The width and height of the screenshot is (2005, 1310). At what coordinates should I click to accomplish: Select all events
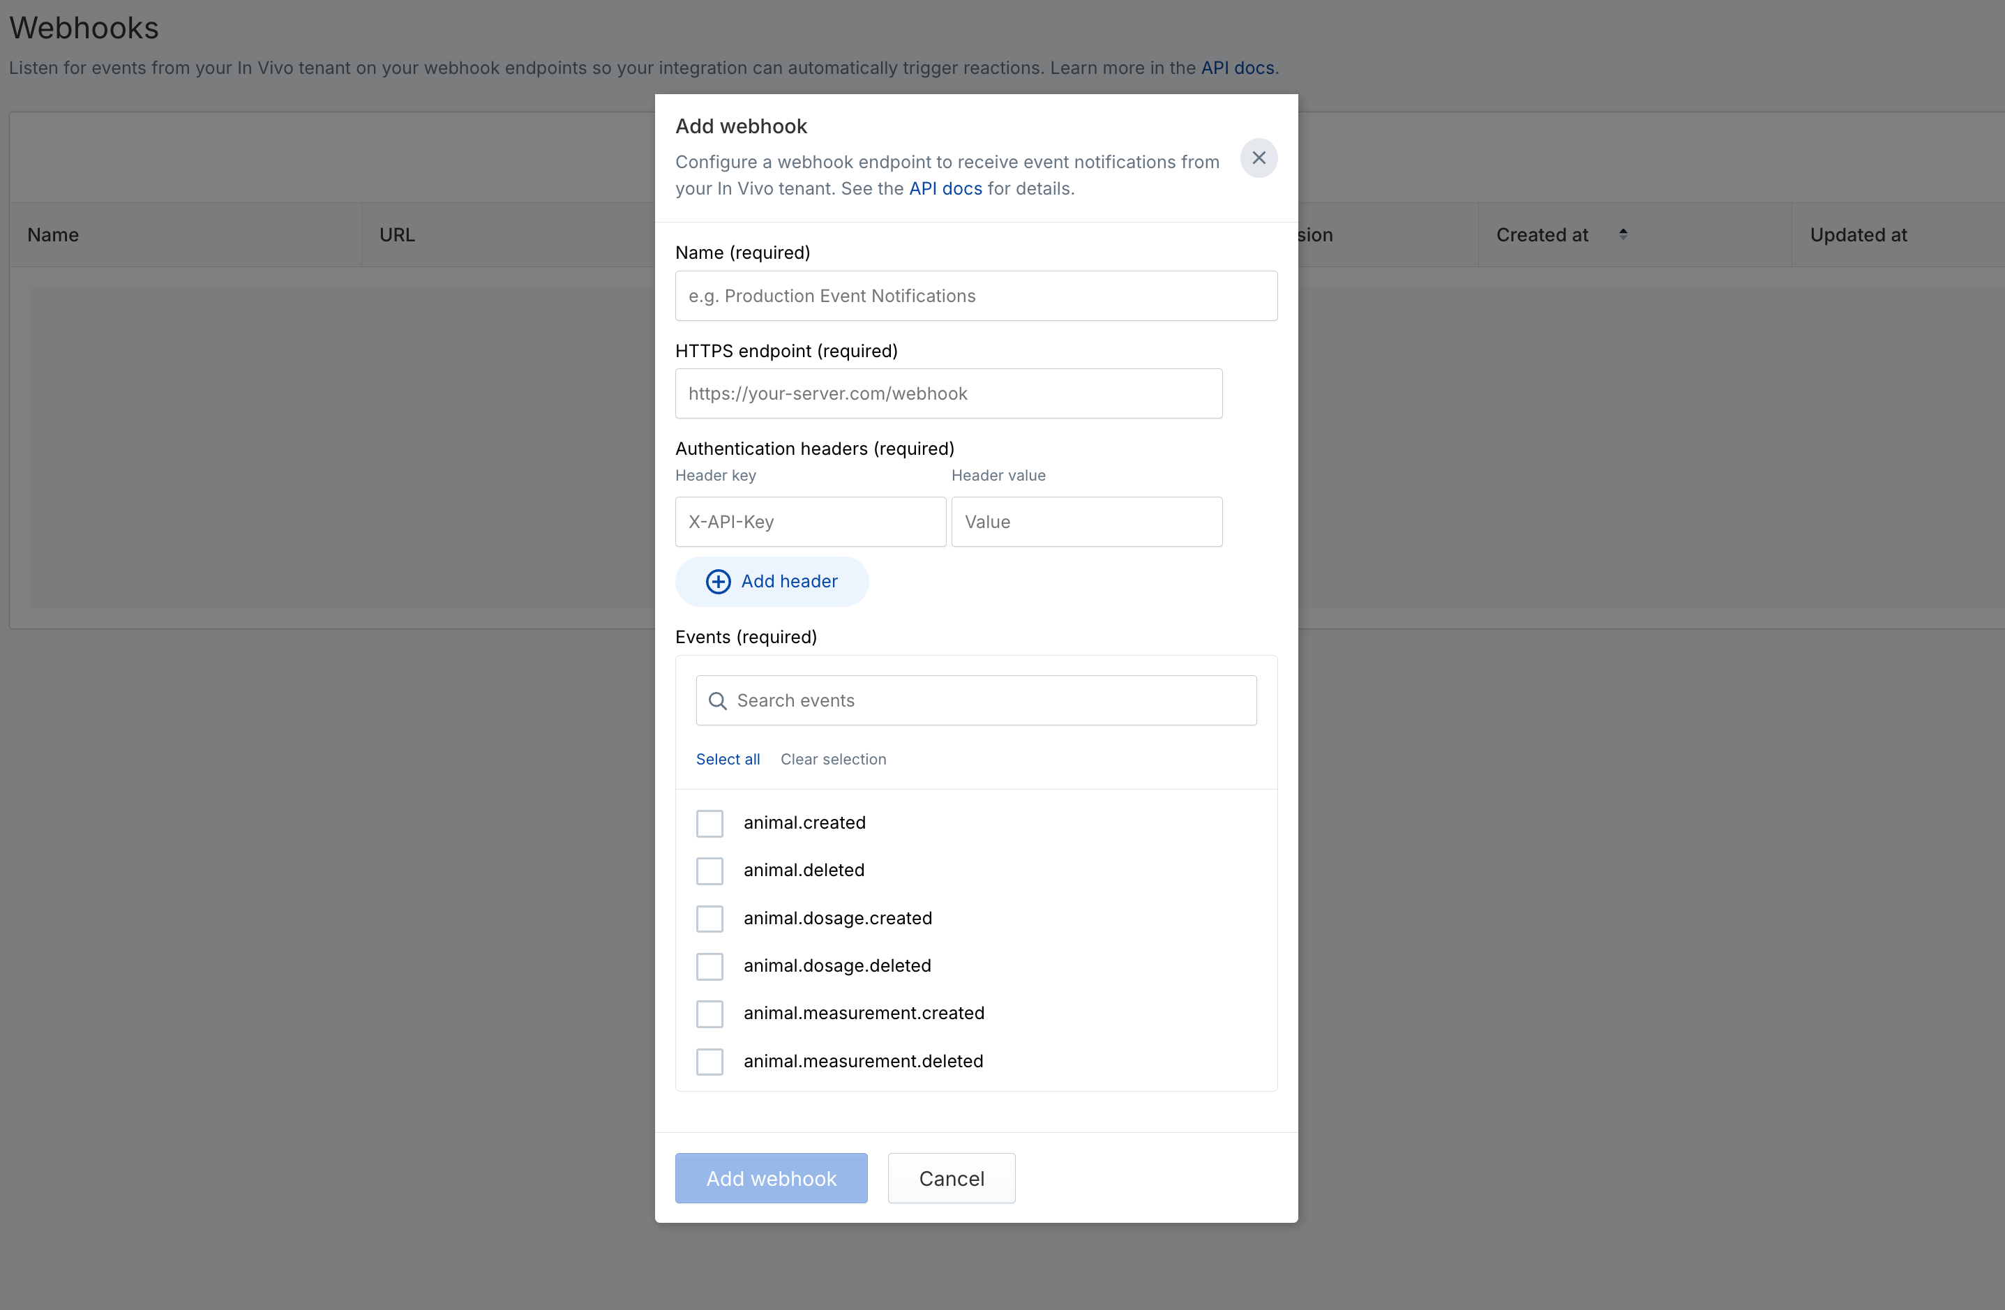click(x=728, y=758)
